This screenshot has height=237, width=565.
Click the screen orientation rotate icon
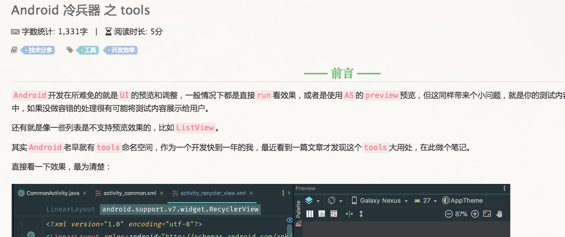(332, 200)
